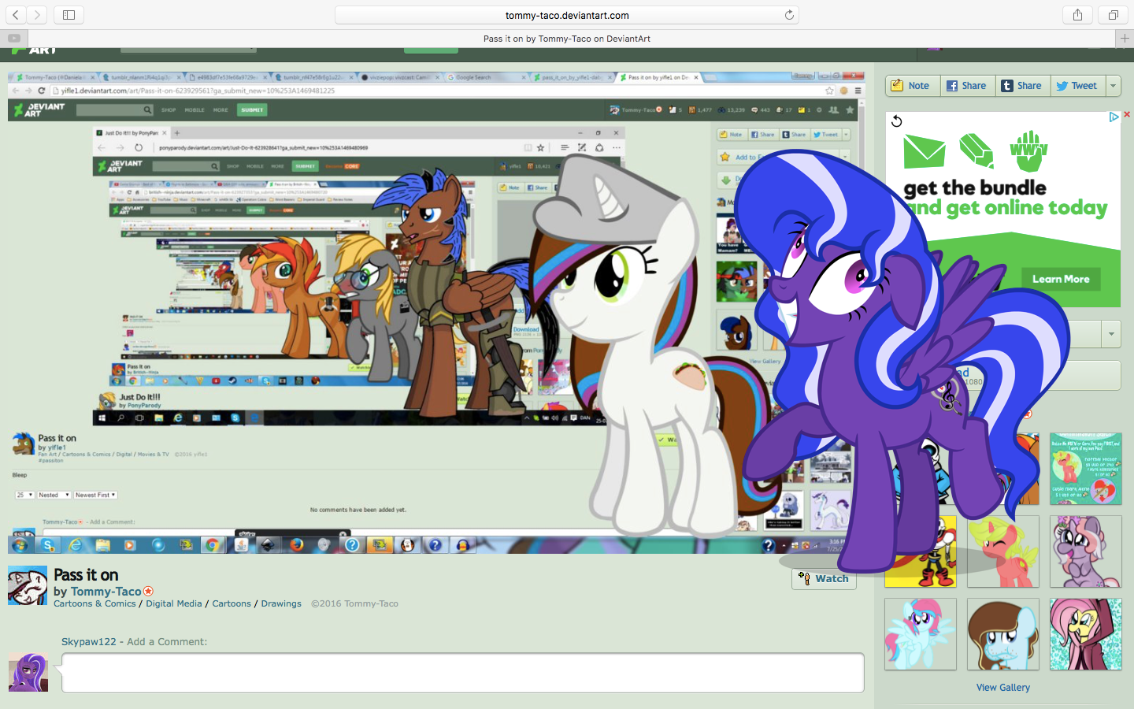The width and height of the screenshot is (1134, 709).
Task: Select the Pass it on by Tommy-Taco tab
Action: 567,39
